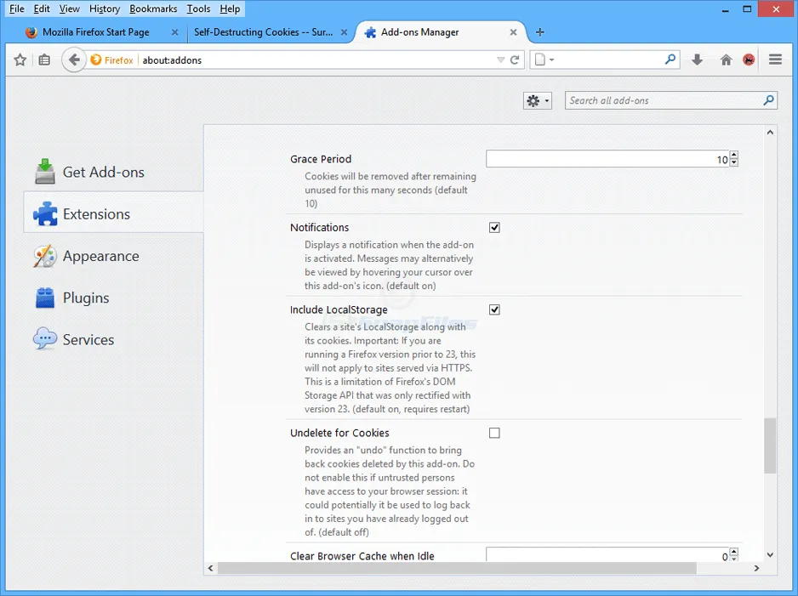Click the Plugins lego brick icon
This screenshot has height=596, width=798.
point(45,298)
